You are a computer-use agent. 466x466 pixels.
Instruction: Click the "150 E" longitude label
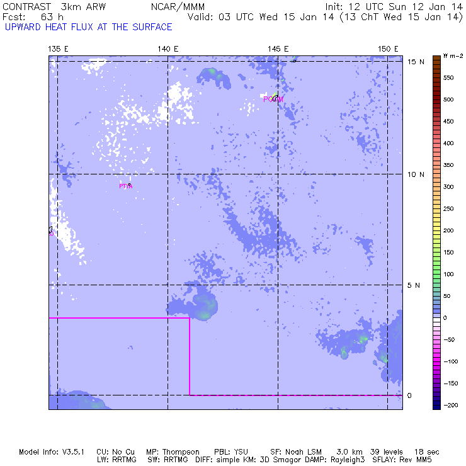[x=388, y=48]
